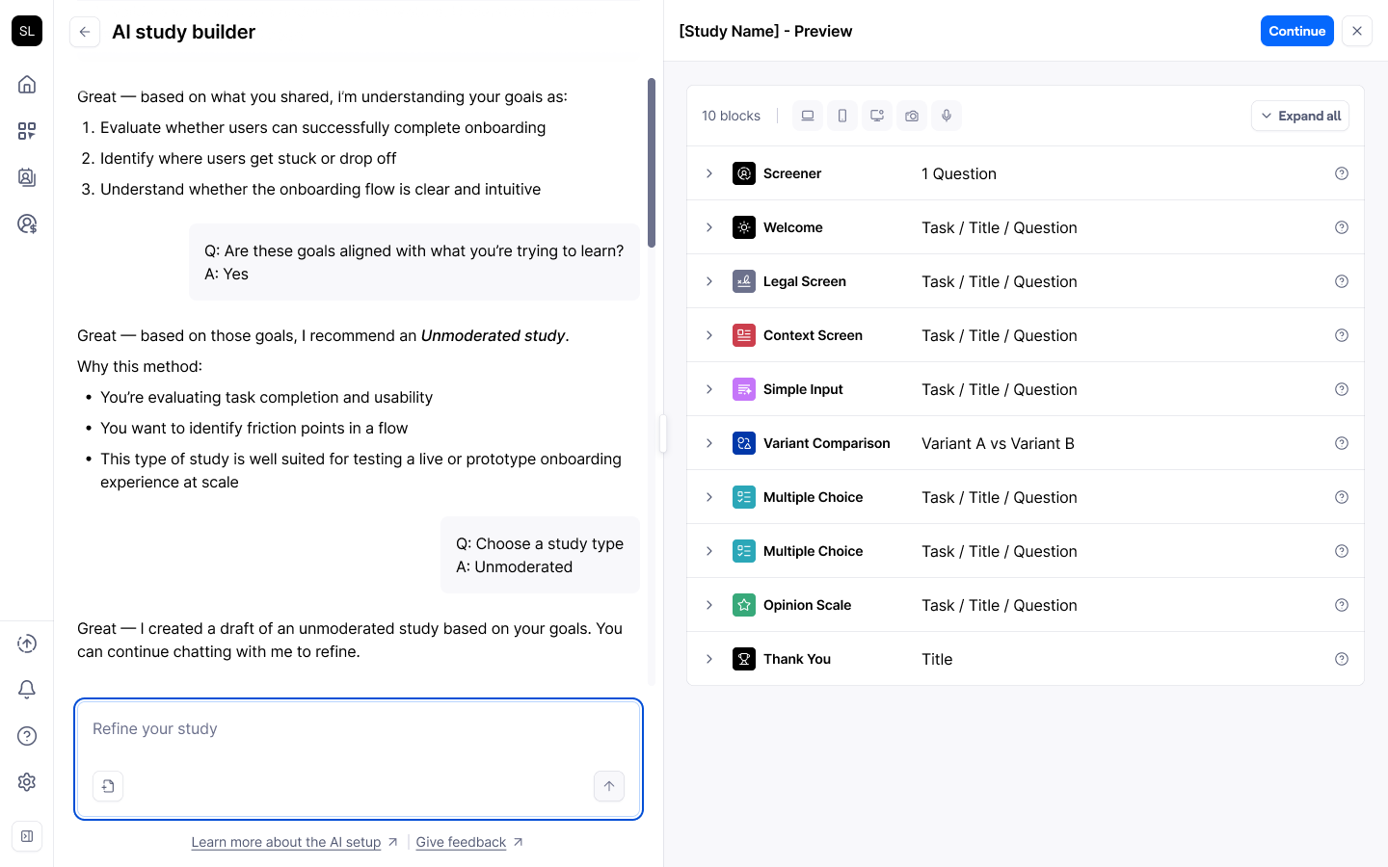The height and width of the screenshot is (867, 1388).
Task: Toggle the microphone recording icon
Action: pyautogui.click(x=947, y=116)
